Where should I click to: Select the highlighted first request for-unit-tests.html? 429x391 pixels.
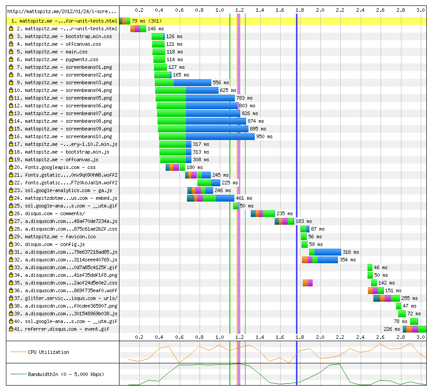(63, 21)
